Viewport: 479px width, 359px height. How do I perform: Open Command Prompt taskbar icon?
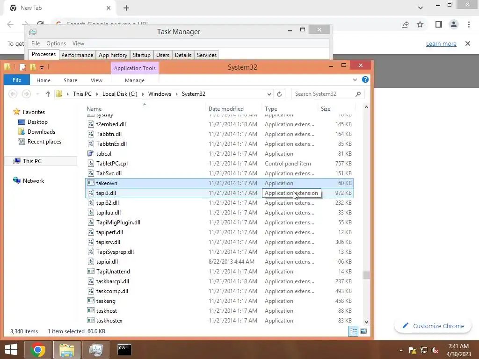pos(124,350)
